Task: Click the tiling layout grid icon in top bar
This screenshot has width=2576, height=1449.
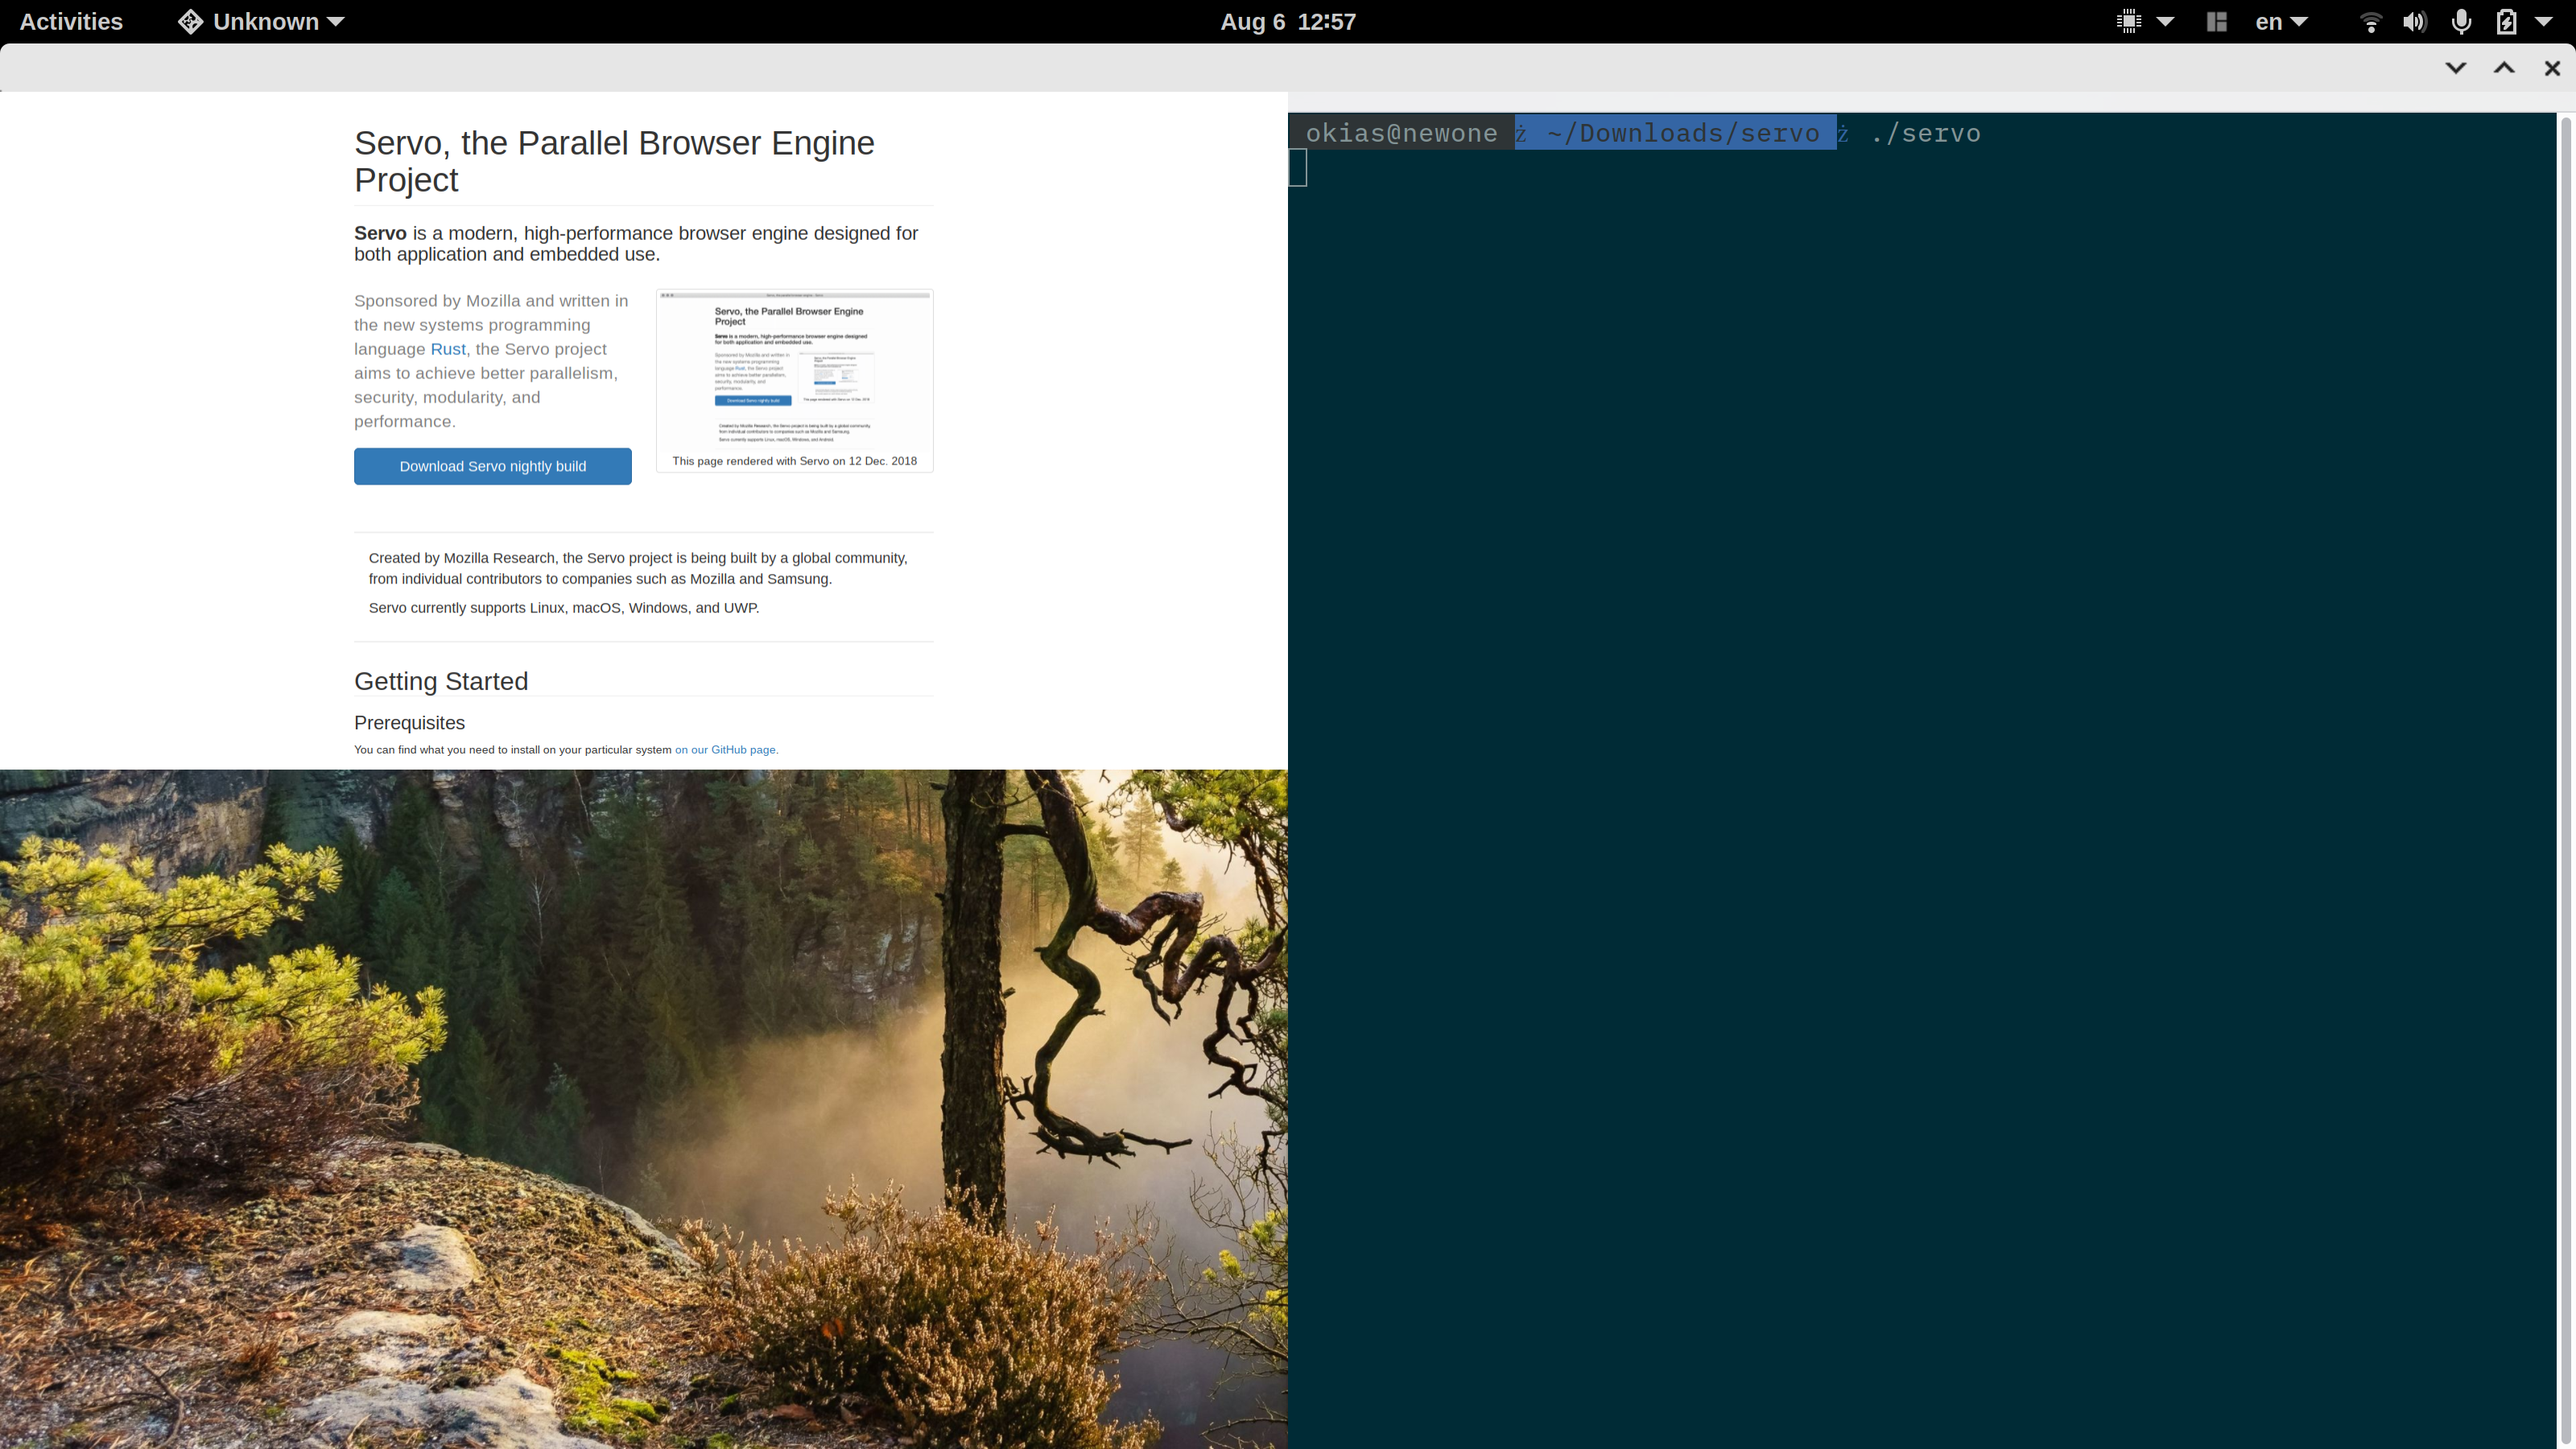Action: pos(2216,22)
